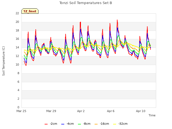The height and width of the screenshot is (129, 172).
Task: Click the 4 y-axis tick label
Action: click(18, 90)
